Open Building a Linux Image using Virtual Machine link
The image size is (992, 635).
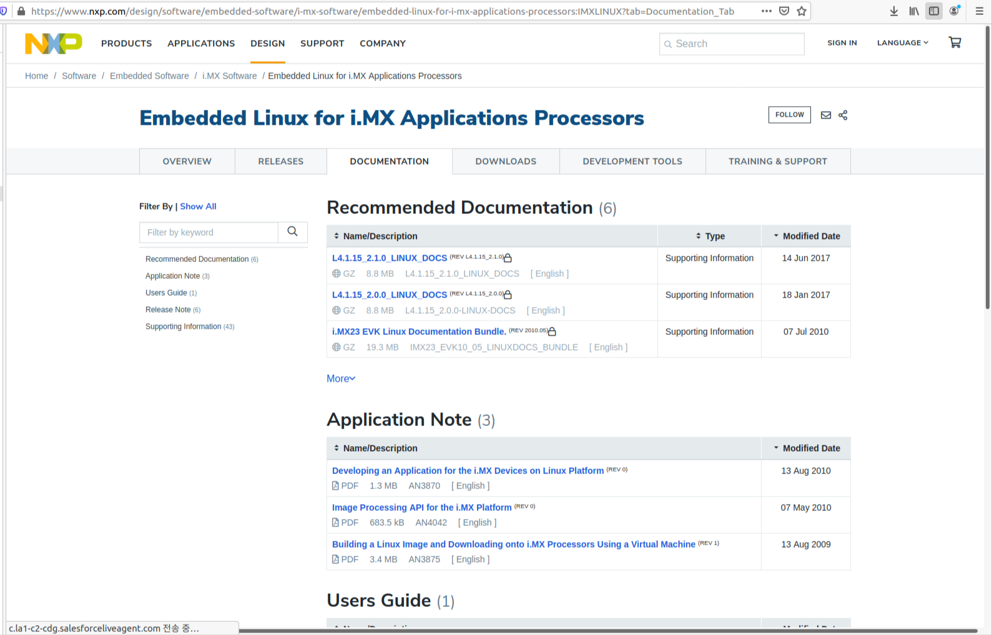514,544
